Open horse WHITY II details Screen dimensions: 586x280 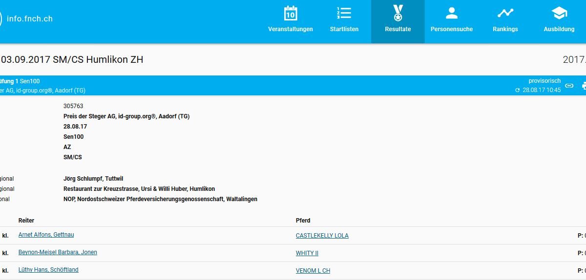pos(307,253)
